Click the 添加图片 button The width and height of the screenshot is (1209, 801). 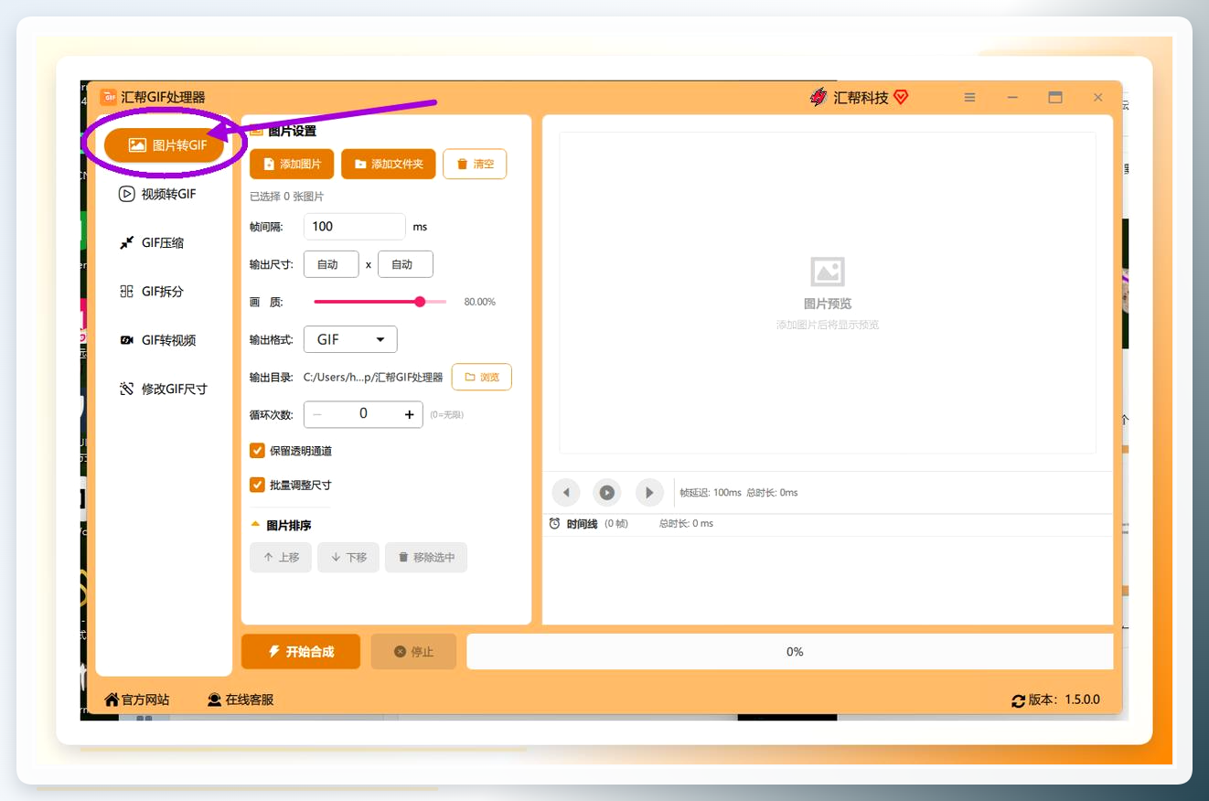292,164
